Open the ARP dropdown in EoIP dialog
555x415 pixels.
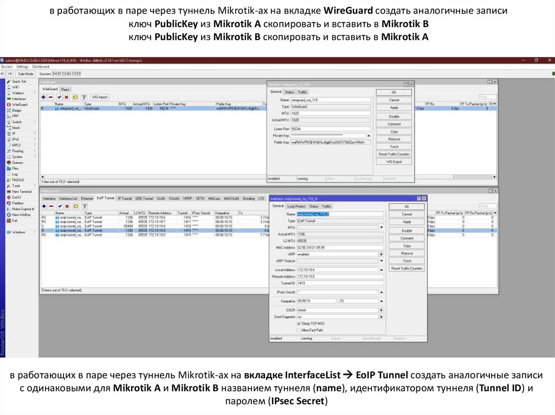pyautogui.click(x=381, y=254)
